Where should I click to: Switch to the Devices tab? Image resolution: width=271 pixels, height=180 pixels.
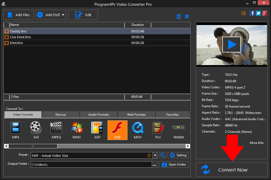point(61,115)
